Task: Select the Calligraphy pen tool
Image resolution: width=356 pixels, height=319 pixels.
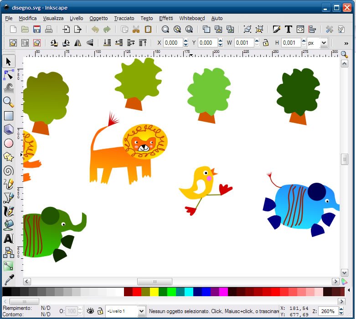Action: click(8, 211)
